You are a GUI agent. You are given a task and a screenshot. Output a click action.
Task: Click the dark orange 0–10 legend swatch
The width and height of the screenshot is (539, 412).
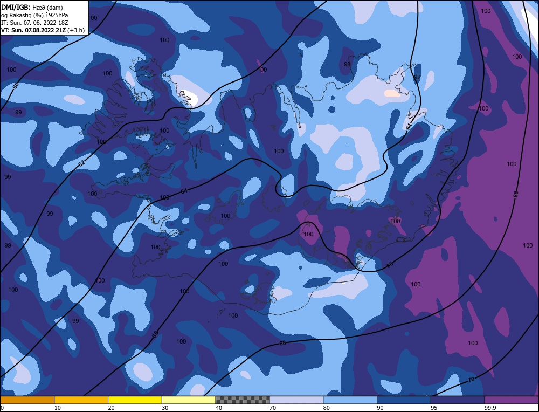(27, 400)
